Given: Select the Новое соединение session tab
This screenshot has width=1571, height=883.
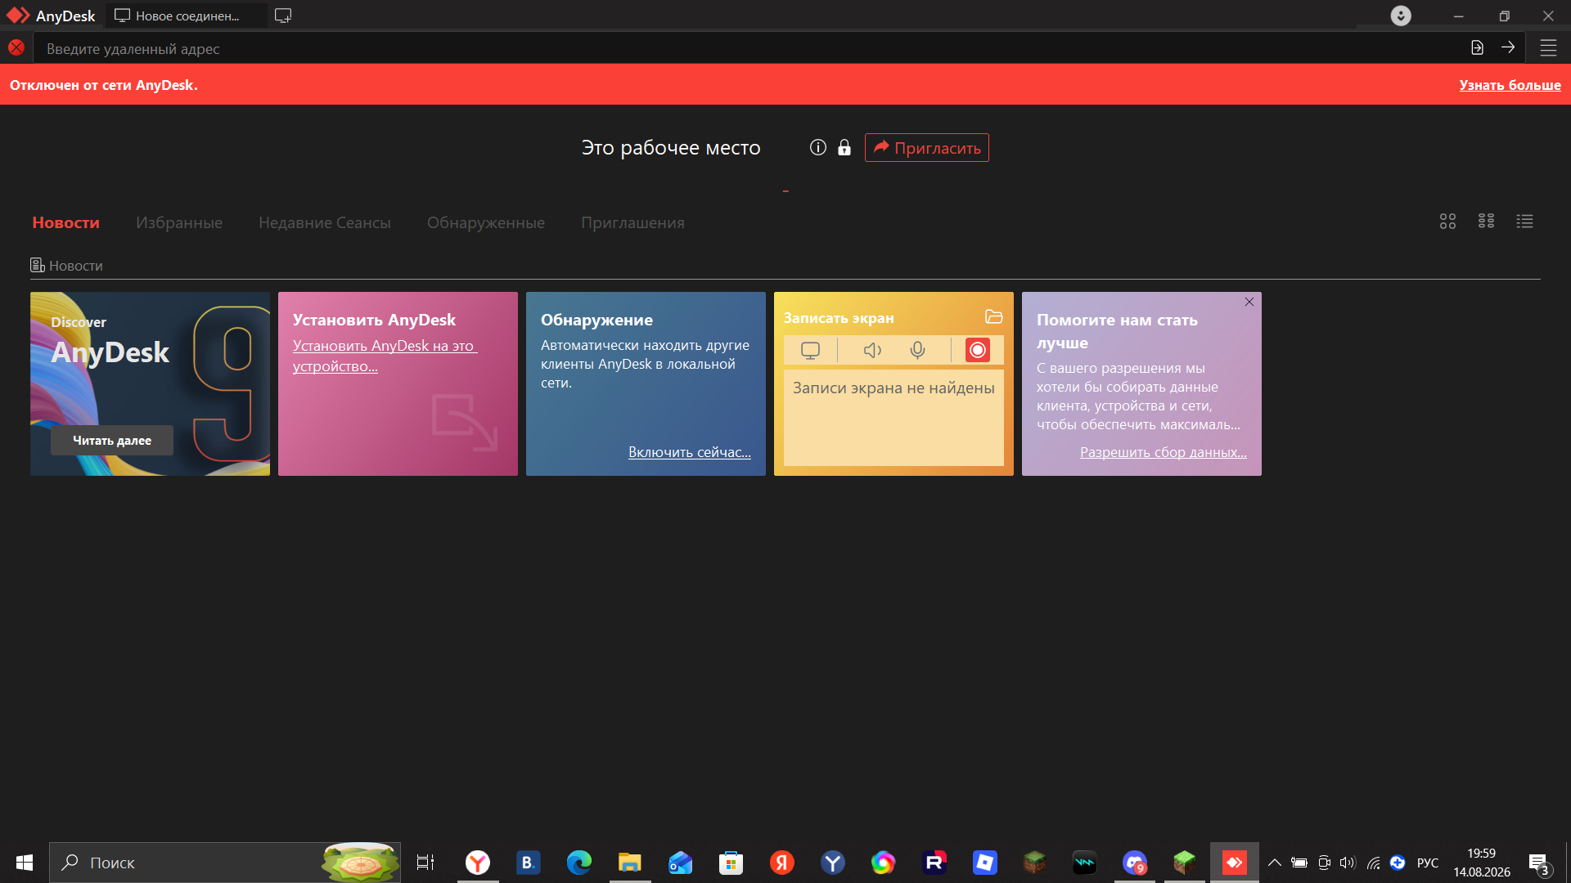Looking at the screenshot, I should (x=186, y=16).
